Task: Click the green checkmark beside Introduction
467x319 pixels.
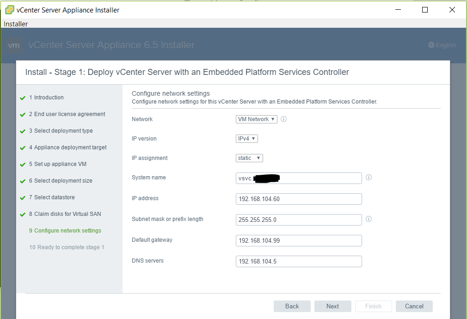Action: tap(23, 98)
